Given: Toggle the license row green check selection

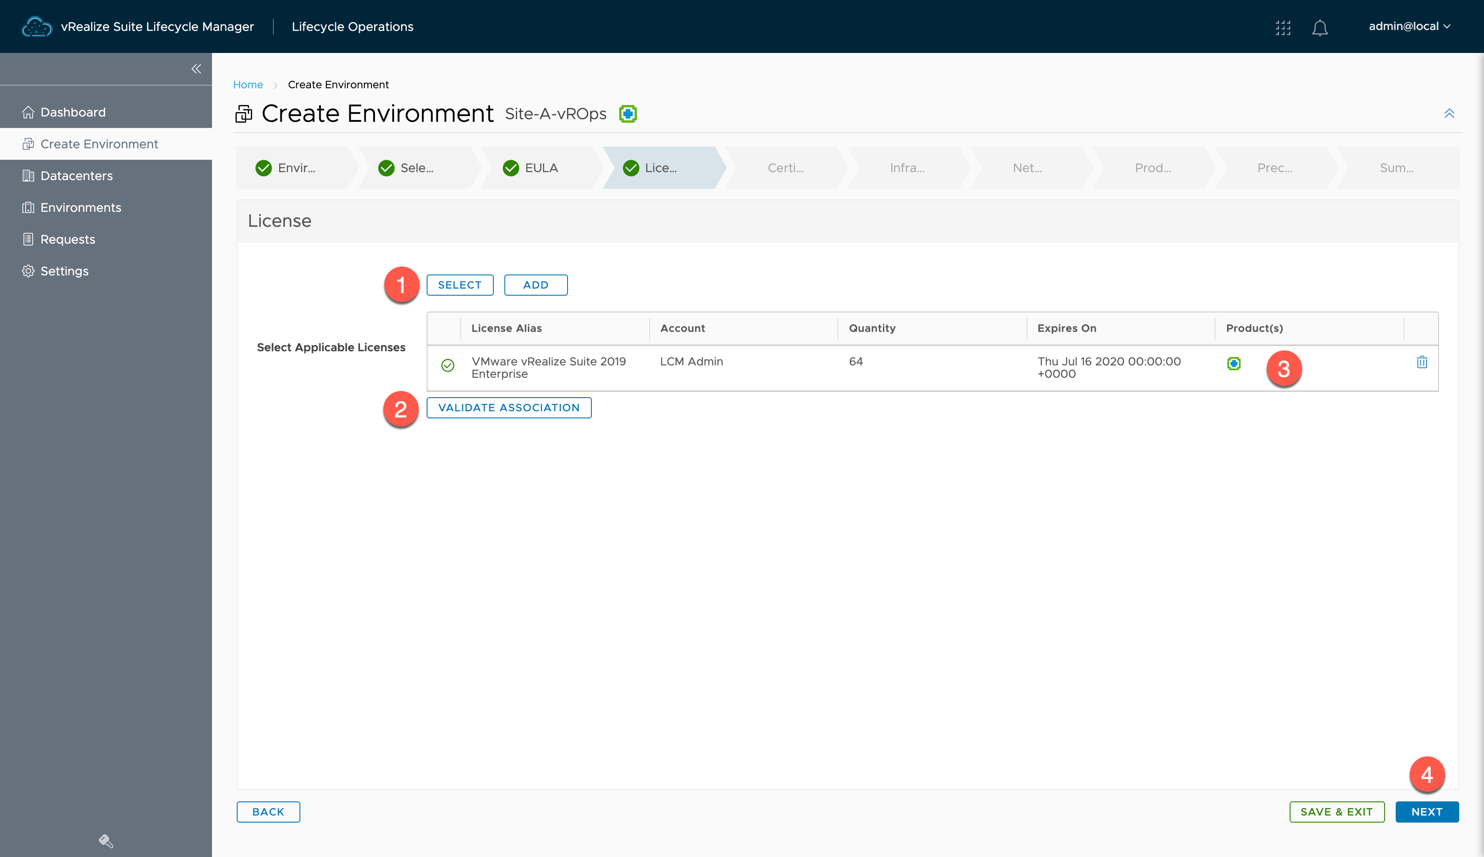Looking at the screenshot, I should click(x=447, y=365).
